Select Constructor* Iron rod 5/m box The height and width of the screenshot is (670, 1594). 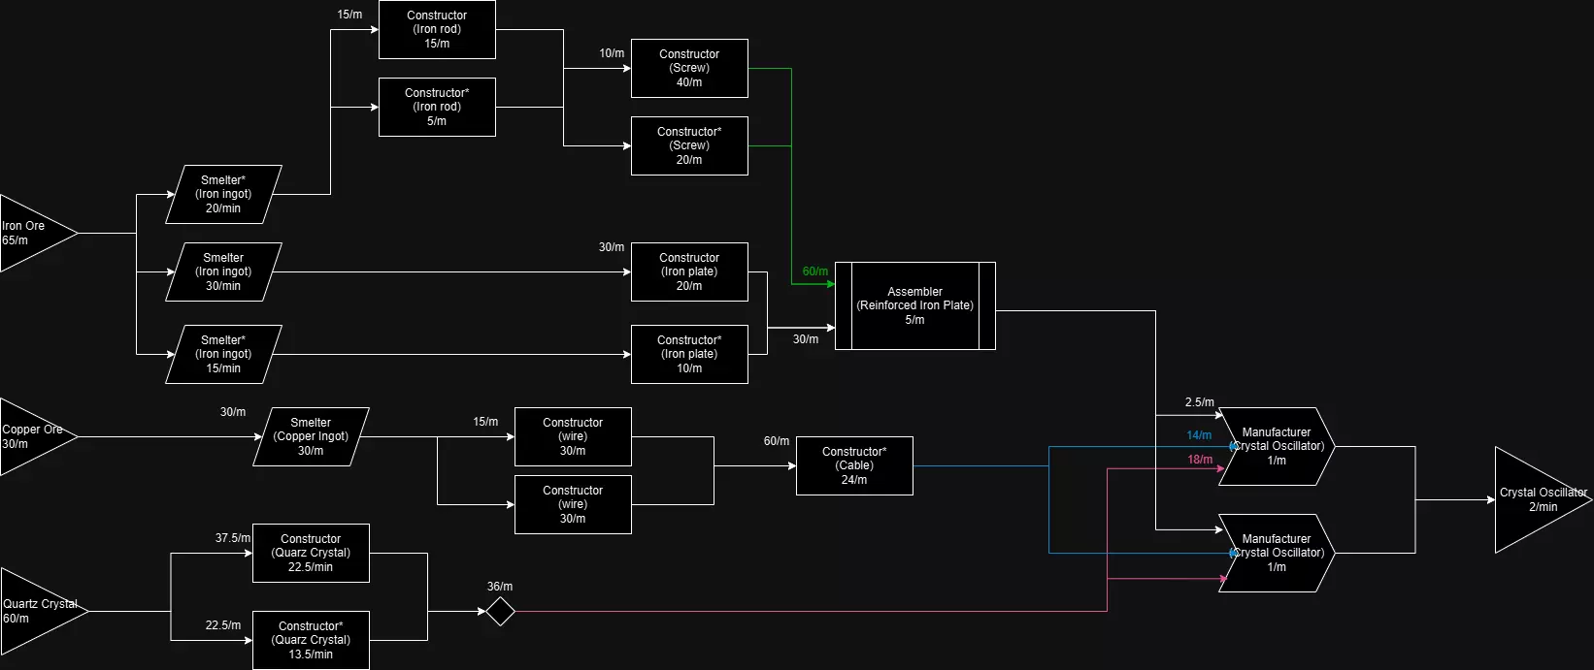(437, 107)
